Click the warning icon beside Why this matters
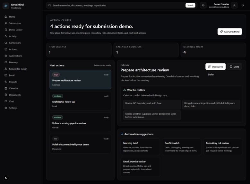 (125, 90)
